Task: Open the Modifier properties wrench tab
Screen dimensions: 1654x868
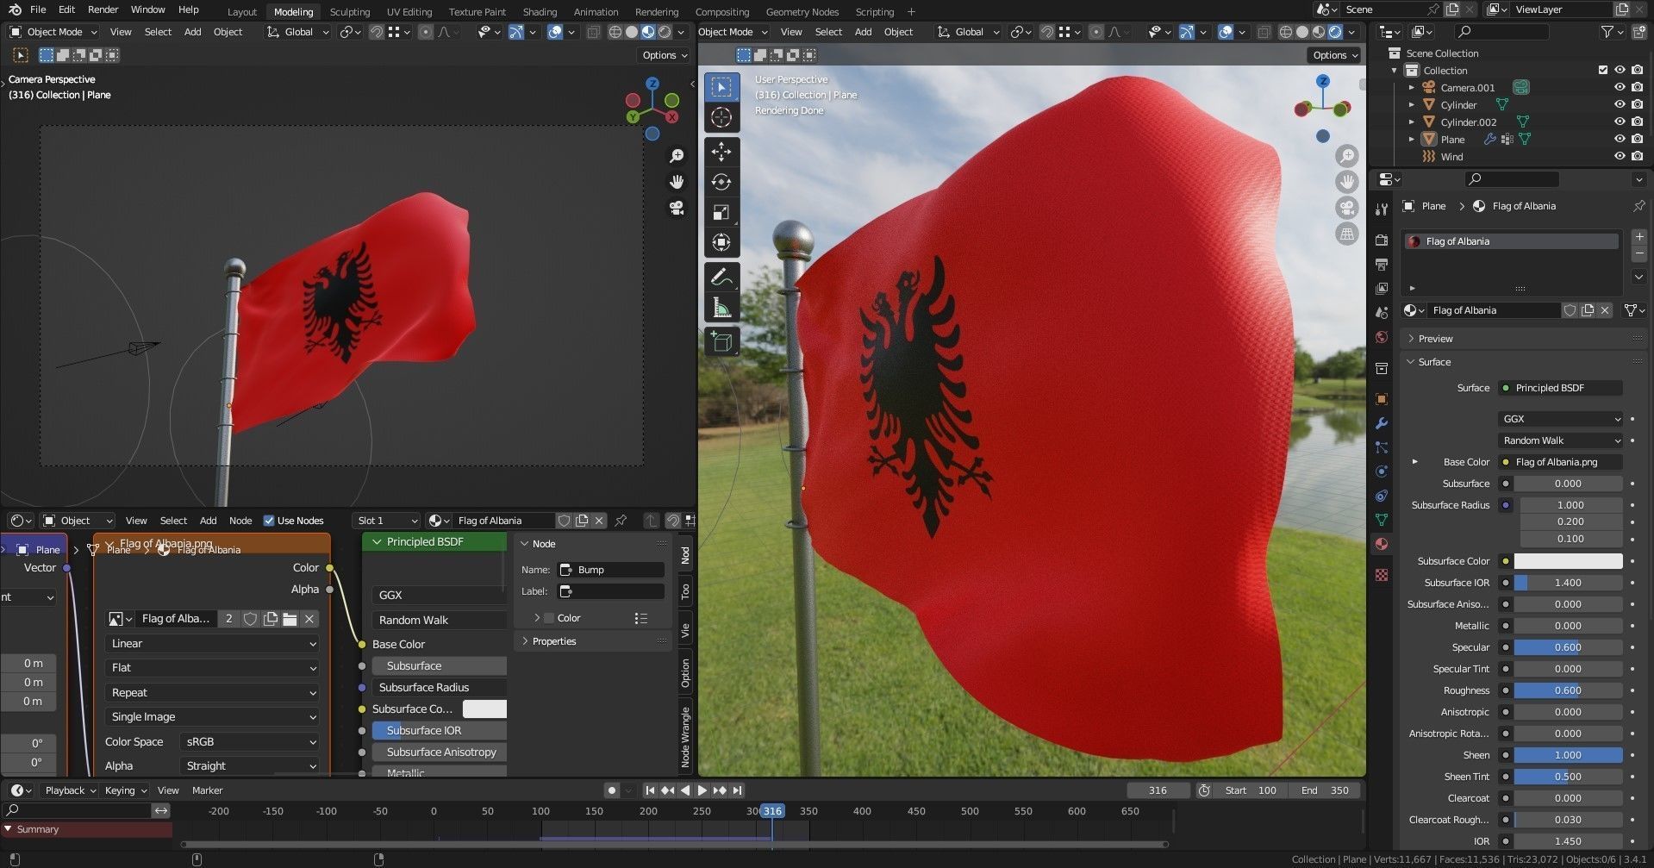Action: (1382, 423)
